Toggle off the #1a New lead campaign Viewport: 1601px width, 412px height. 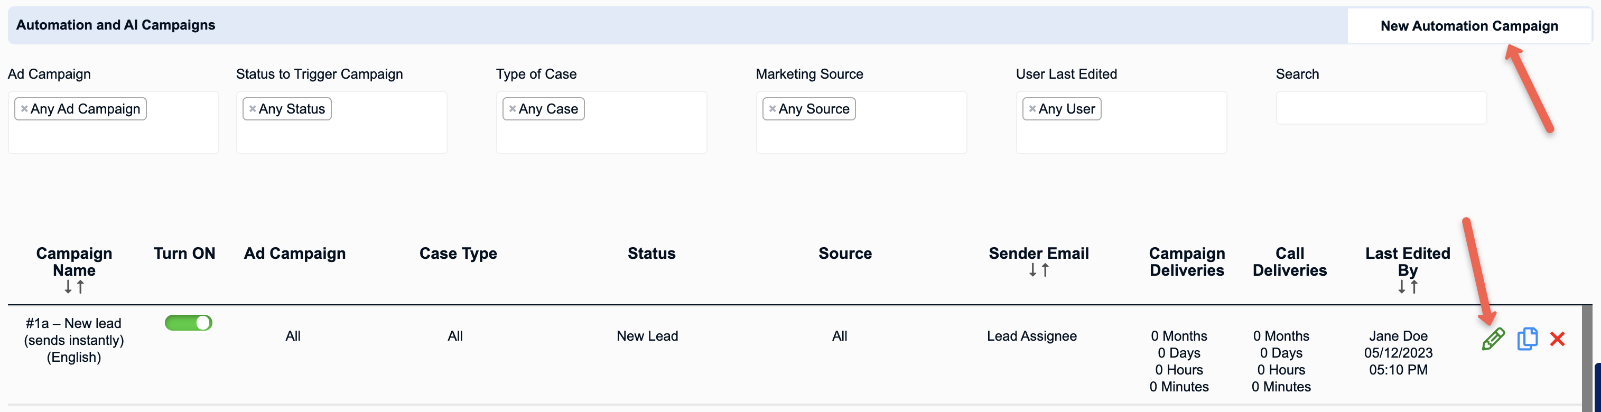click(x=188, y=323)
